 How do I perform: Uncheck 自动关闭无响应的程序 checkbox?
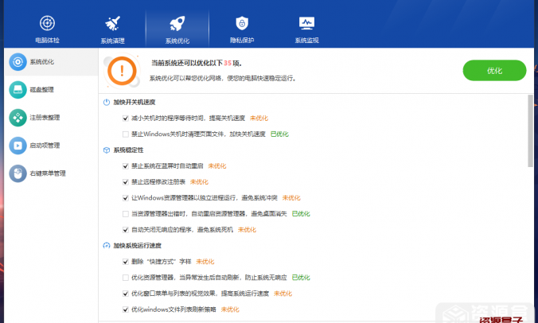coord(126,230)
